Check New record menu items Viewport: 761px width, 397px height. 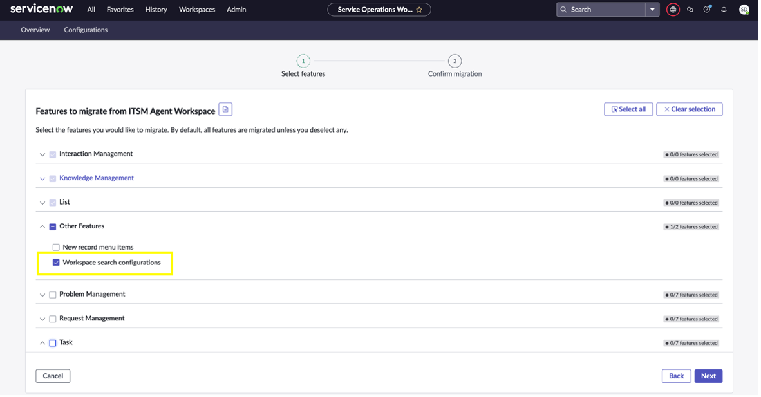56,248
